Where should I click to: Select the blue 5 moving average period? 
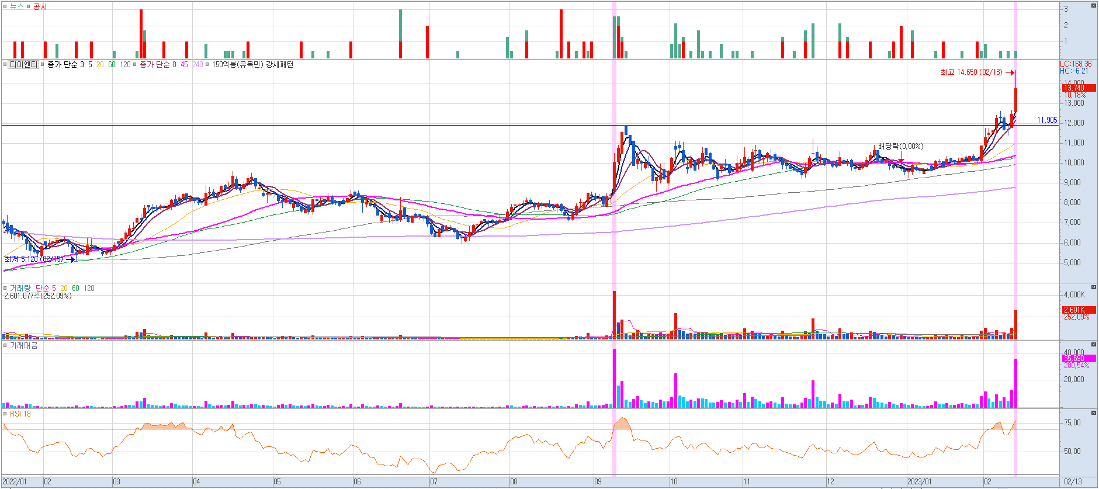[90, 65]
